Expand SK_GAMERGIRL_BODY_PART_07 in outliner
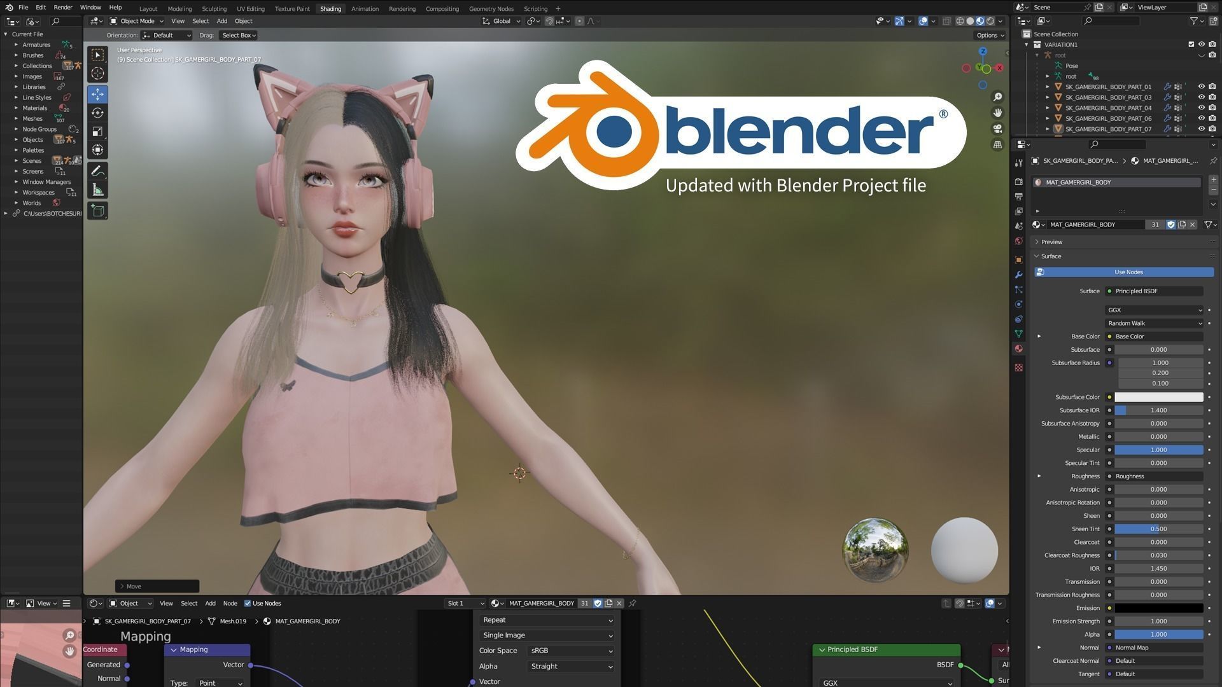 pyautogui.click(x=1048, y=129)
